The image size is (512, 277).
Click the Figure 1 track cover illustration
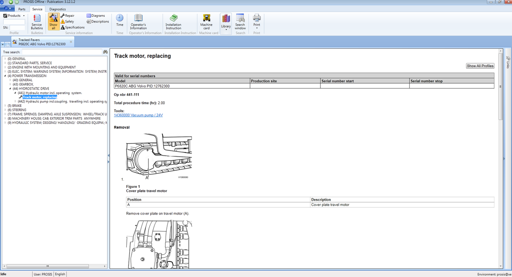point(158,156)
